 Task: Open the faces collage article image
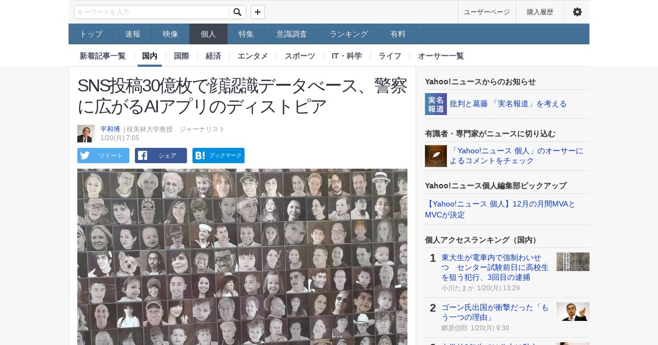[242, 257]
